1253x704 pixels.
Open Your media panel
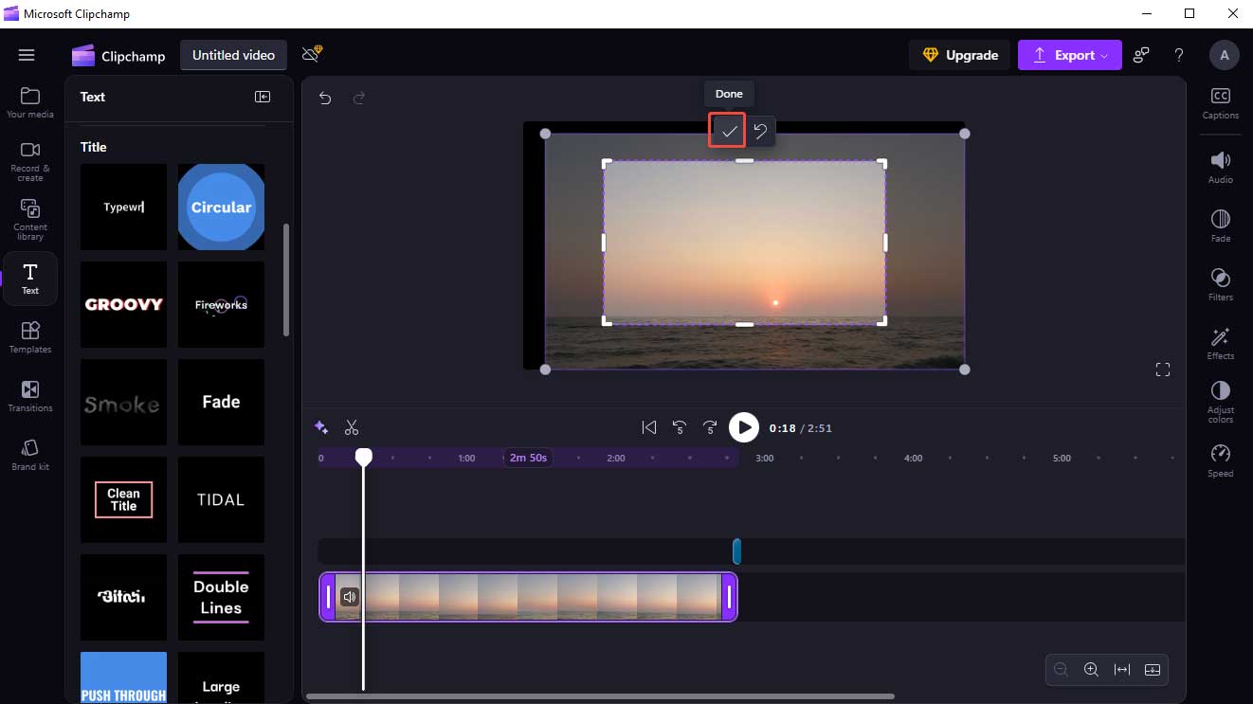click(x=30, y=102)
